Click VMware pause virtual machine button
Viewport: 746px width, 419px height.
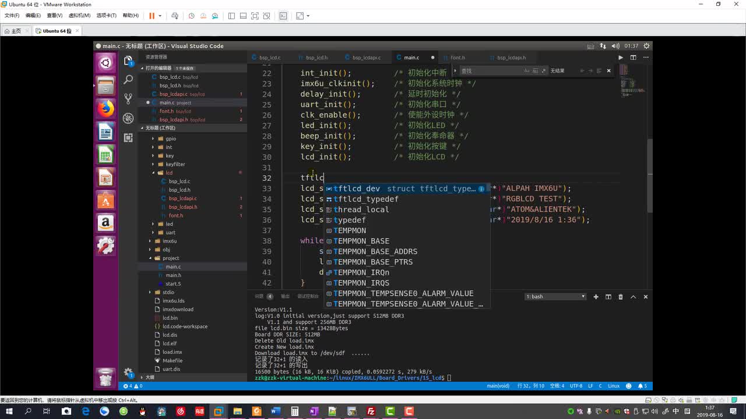(x=152, y=16)
